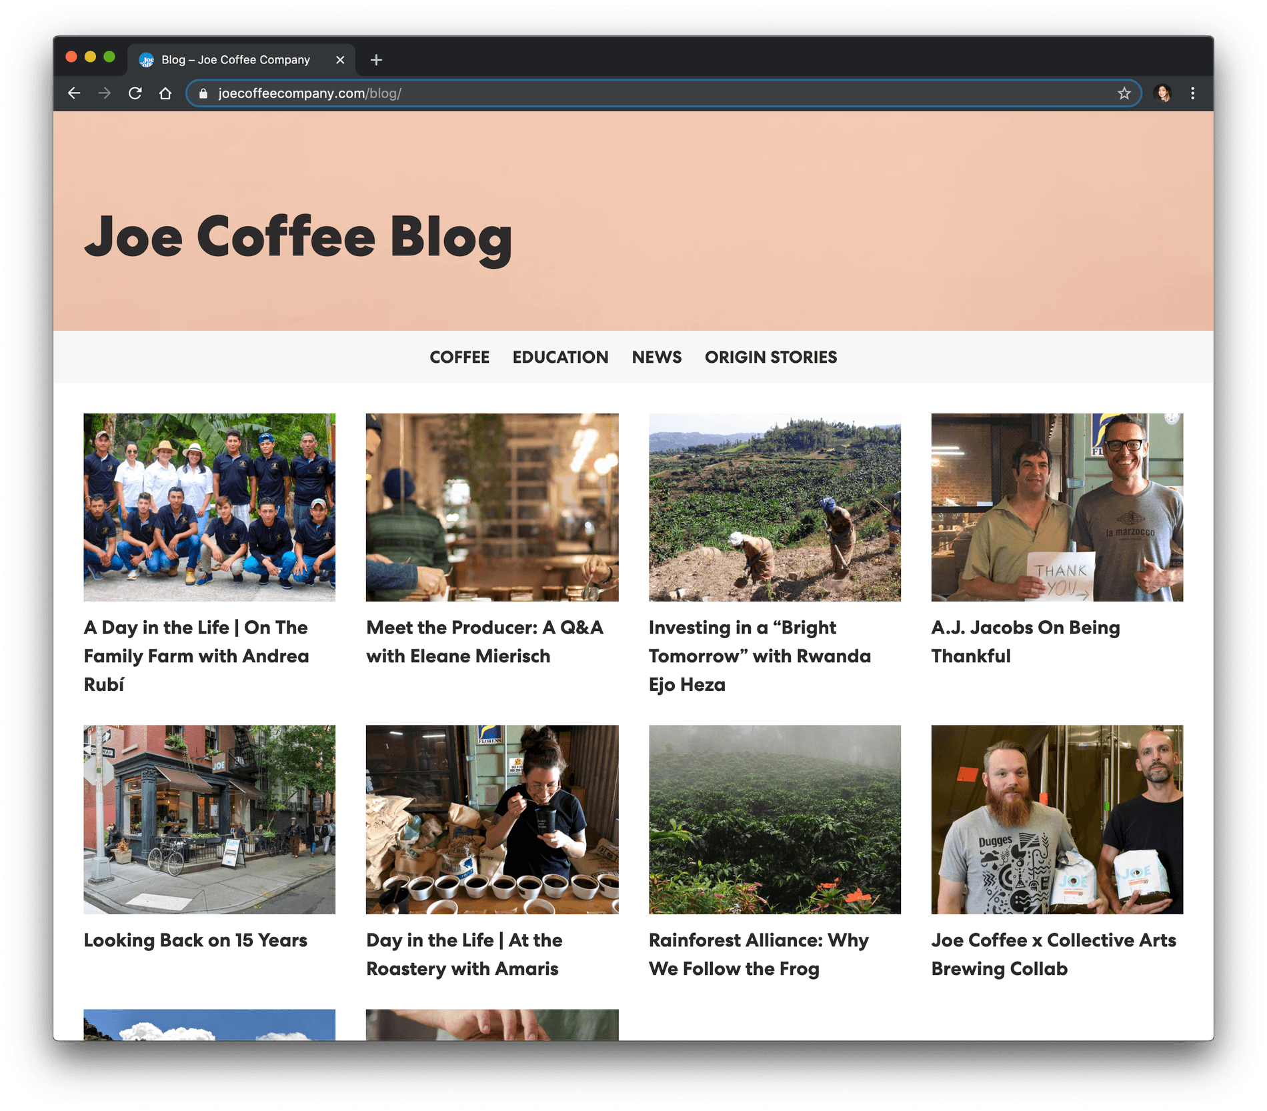Click the home icon in the browser toolbar
This screenshot has width=1267, height=1111.
point(165,93)
